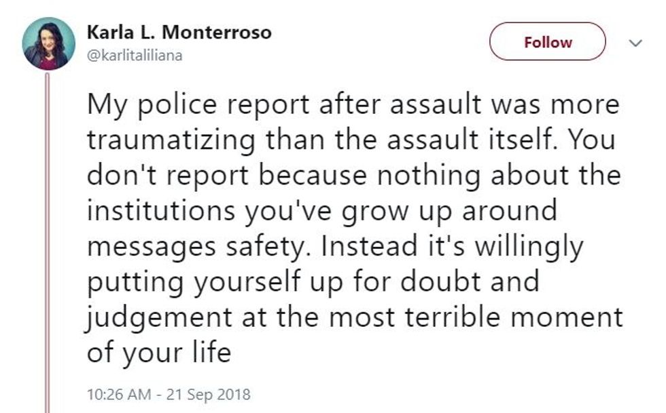
Task: Click the @karlitaliliana handle
Action: (x=135, y=56)
